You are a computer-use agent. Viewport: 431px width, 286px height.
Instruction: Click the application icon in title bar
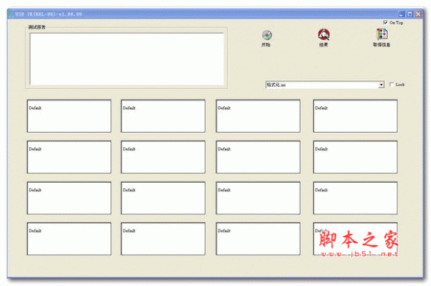(x=11, y=14)
